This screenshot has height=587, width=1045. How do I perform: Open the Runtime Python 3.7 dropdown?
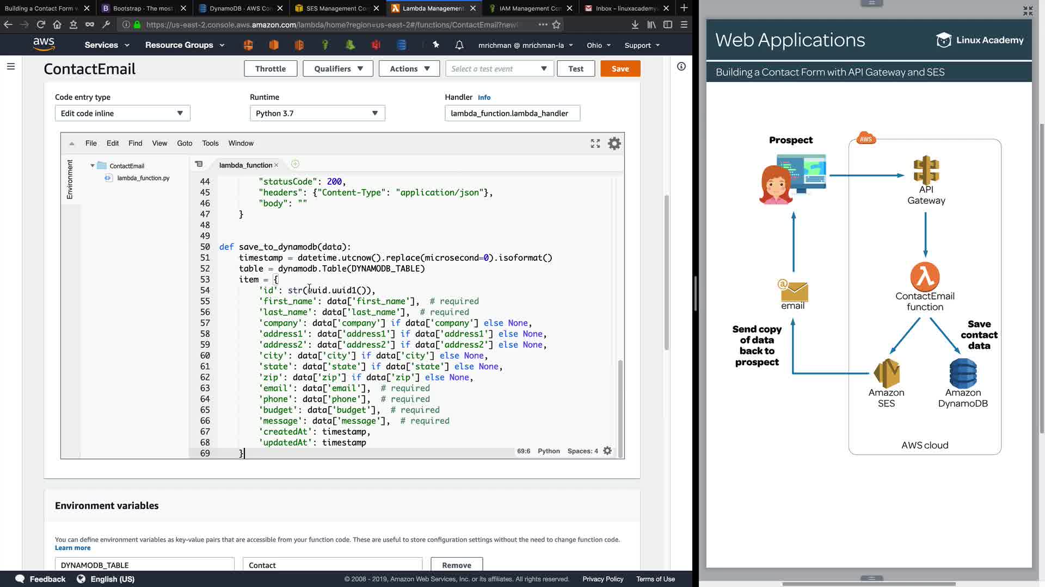pyautogui.click(x=317, y=113)
